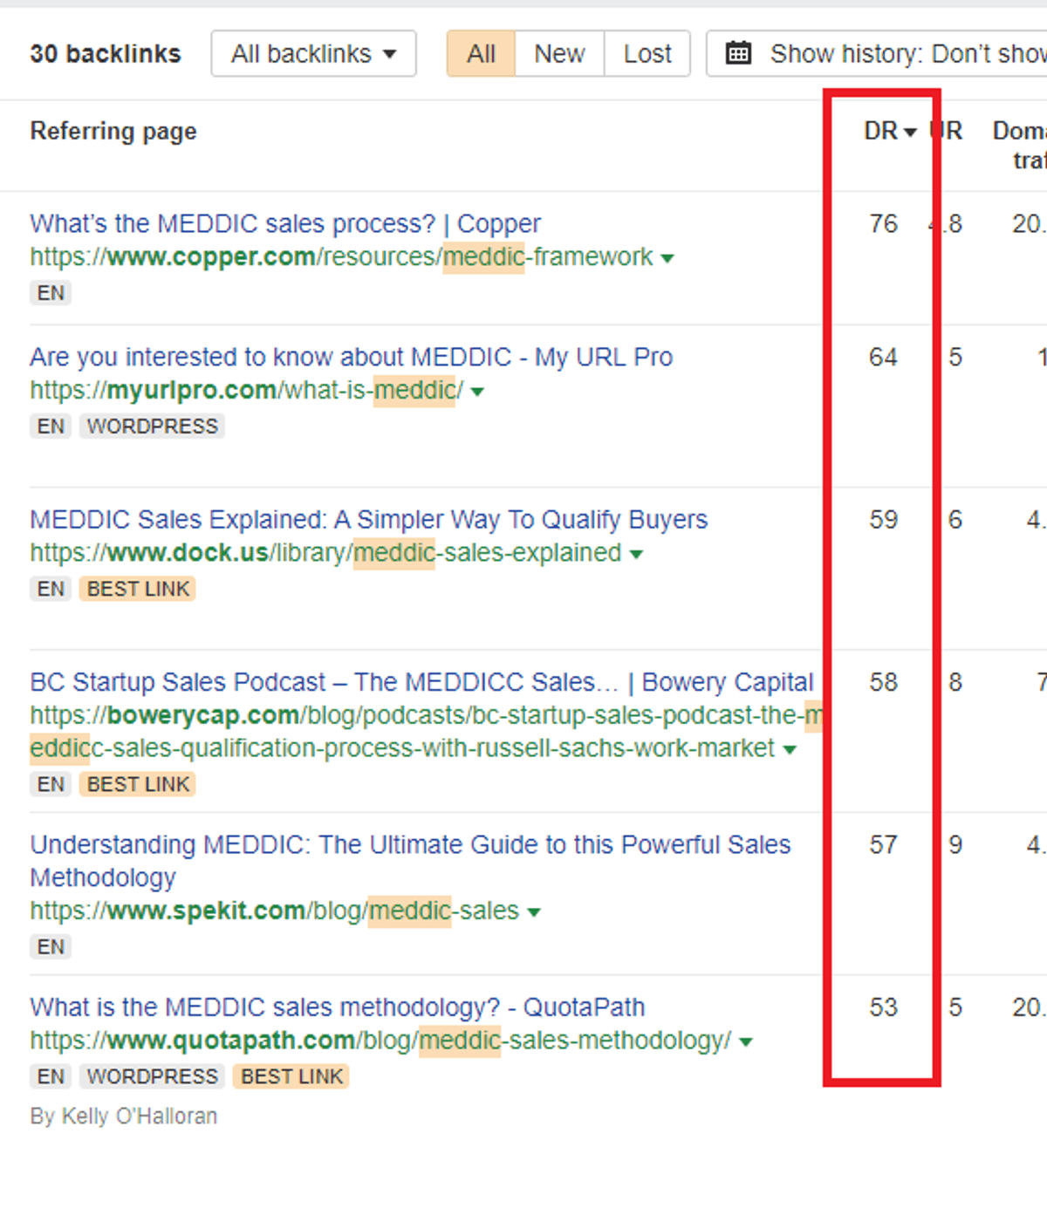The height and width of the screenshot is (1222, 1047).
Task: Click the EN tag under copper.com
Action: click(51, 293)
